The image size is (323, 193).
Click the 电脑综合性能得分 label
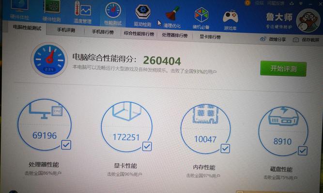pos(104,58)
